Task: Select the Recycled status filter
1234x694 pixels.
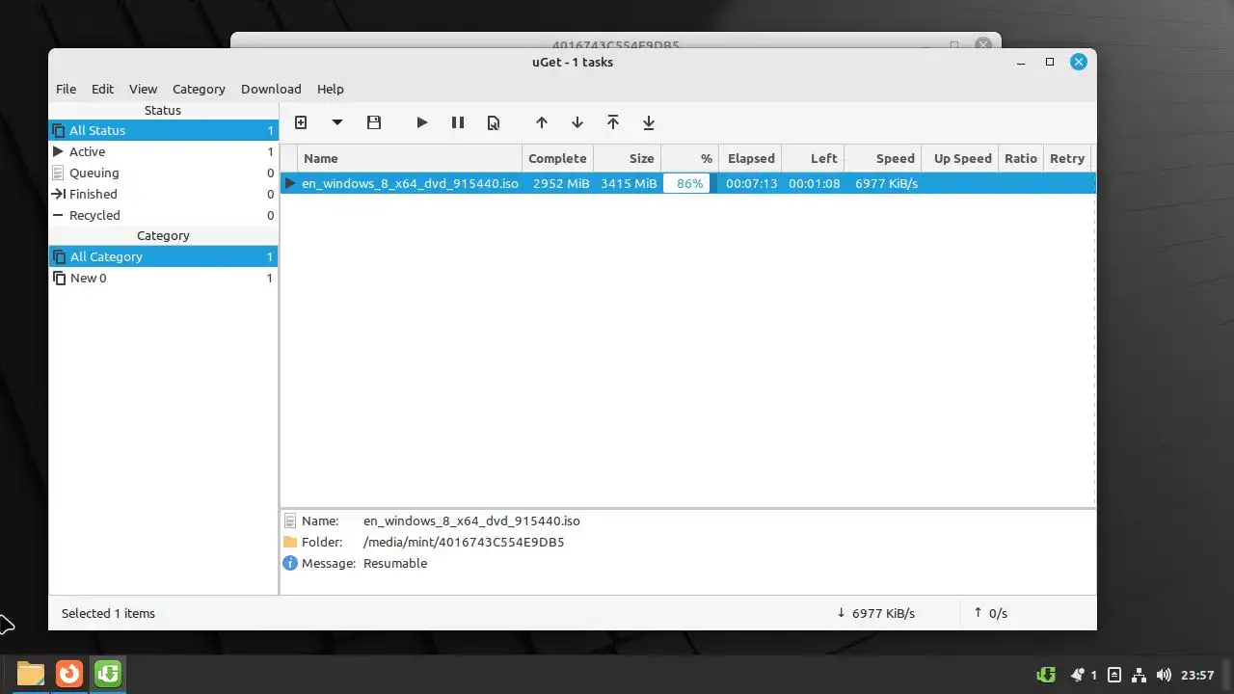Action: (x=163, y=215)
